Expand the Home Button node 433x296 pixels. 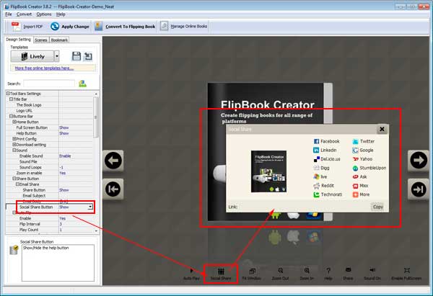[14, 122]
